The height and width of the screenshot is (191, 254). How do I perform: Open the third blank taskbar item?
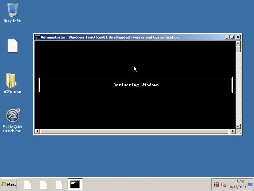click(59, 185)
